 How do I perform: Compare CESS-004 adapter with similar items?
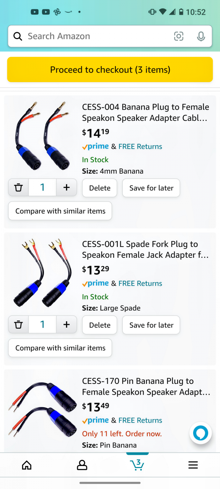(x=60, y=211)
